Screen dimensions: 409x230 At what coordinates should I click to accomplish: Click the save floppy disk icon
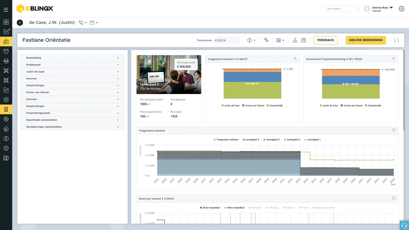point(304,40)
